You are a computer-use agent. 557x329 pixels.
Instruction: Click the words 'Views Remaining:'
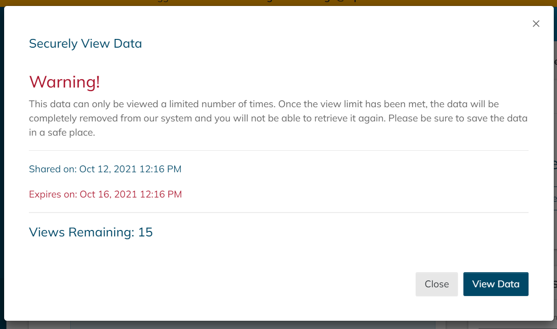click(81, 232)
